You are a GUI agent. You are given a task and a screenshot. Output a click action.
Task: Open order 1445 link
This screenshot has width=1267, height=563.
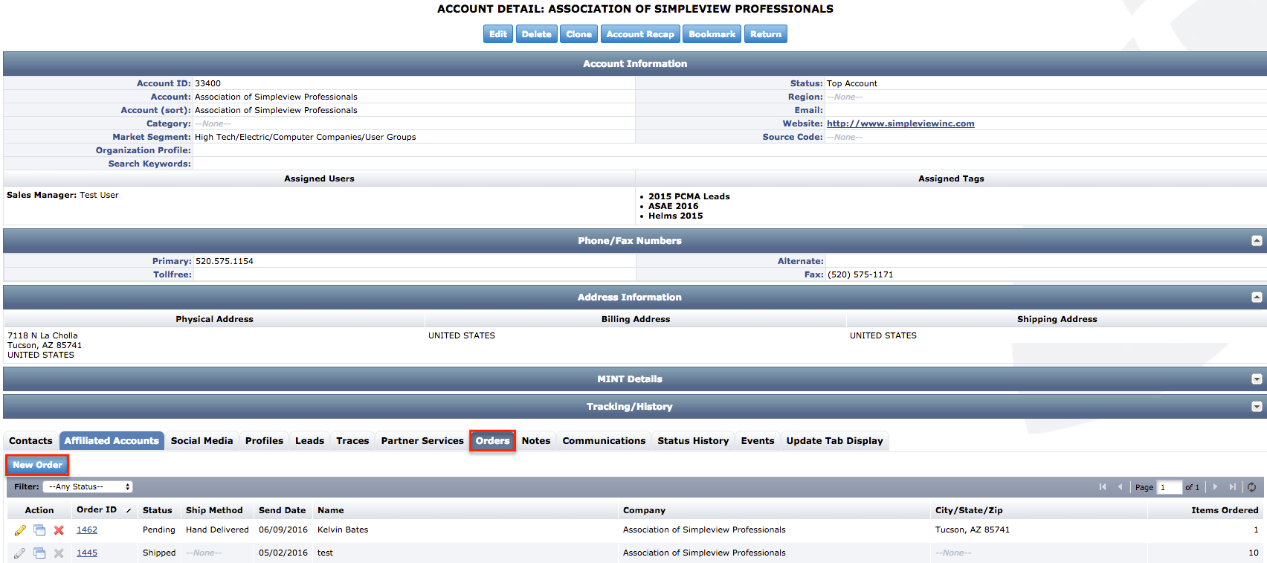87,553
